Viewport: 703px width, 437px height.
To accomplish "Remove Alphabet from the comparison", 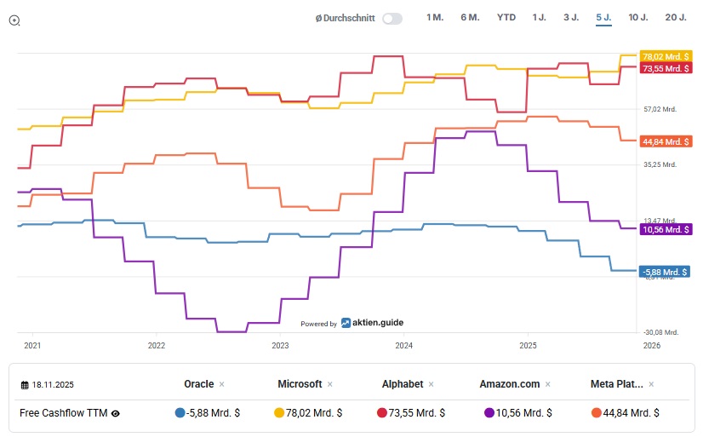I will coord(432,384).
